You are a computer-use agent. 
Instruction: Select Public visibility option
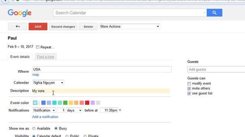(x=67, y=136)
